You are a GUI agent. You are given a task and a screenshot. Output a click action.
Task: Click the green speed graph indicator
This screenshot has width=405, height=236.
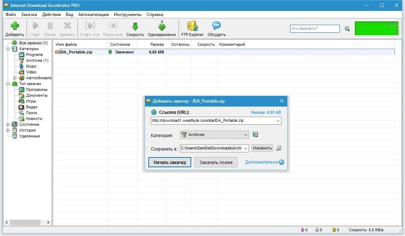click(376, 28)
